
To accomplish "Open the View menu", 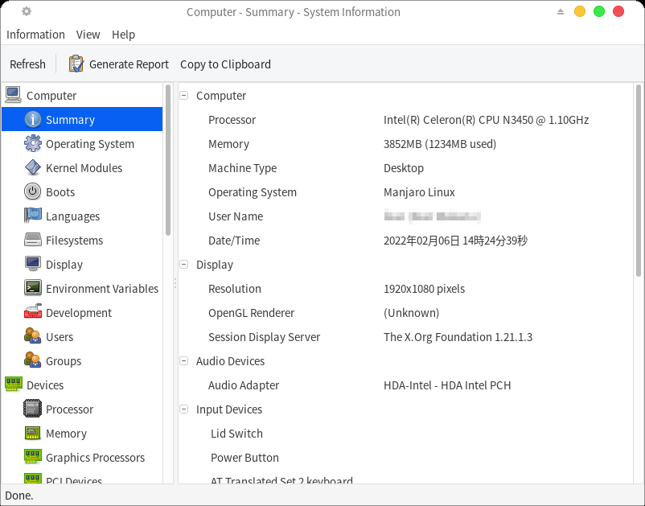I will coord(88,35).
